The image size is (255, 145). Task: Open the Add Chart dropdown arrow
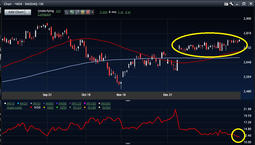click(28, 12)
